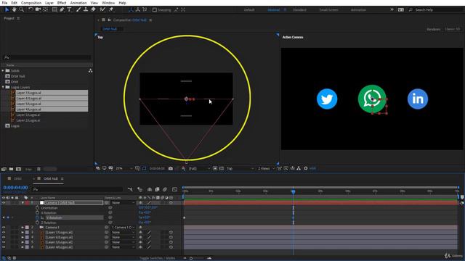Open the 2 Views layout dropdown

pyautogui.click(x=266, y=168)
